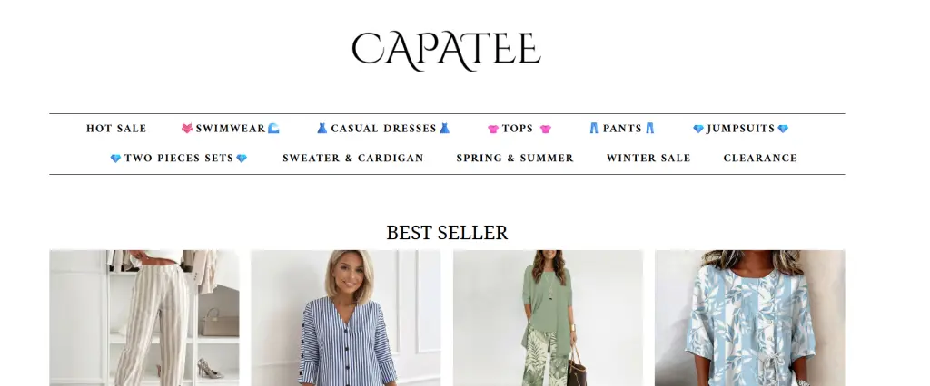Click the pink bikini emoji before Swimwear
The image size is (930, 386).
(187, 129)
